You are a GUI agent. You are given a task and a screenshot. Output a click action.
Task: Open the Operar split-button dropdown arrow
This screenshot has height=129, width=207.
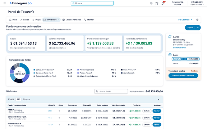click(198, 28)
